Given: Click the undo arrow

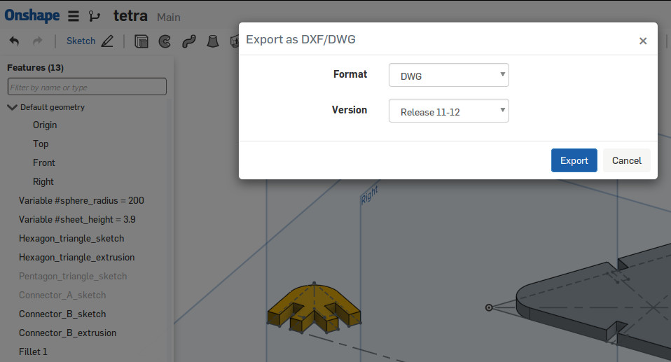Looking at the screenshot, I should click(x=14, y=41).
